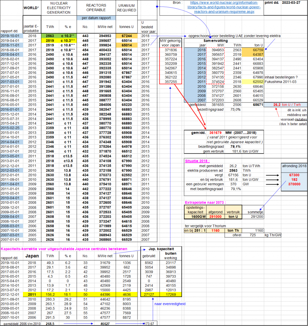This screenshot has width=308, height=326.
Task: Select the 'naar evenredigheid' annotation text
Action: 170,304
